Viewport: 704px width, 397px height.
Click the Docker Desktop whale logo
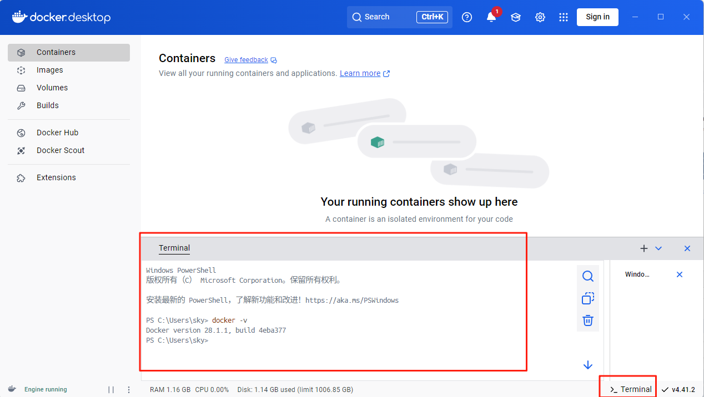(19, 17)
